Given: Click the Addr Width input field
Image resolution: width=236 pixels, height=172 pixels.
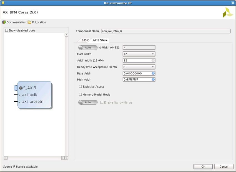Looking at the screenshot, I should click(x=139, y=60).
